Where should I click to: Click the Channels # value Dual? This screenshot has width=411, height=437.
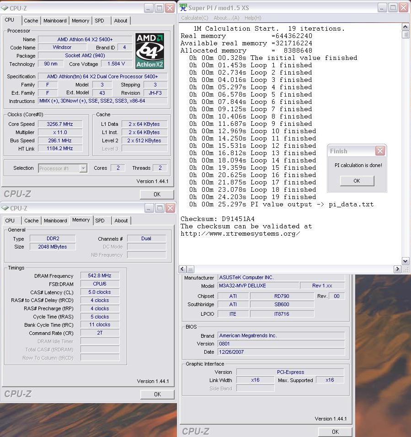pyautogui.click(x=146, y=238)
